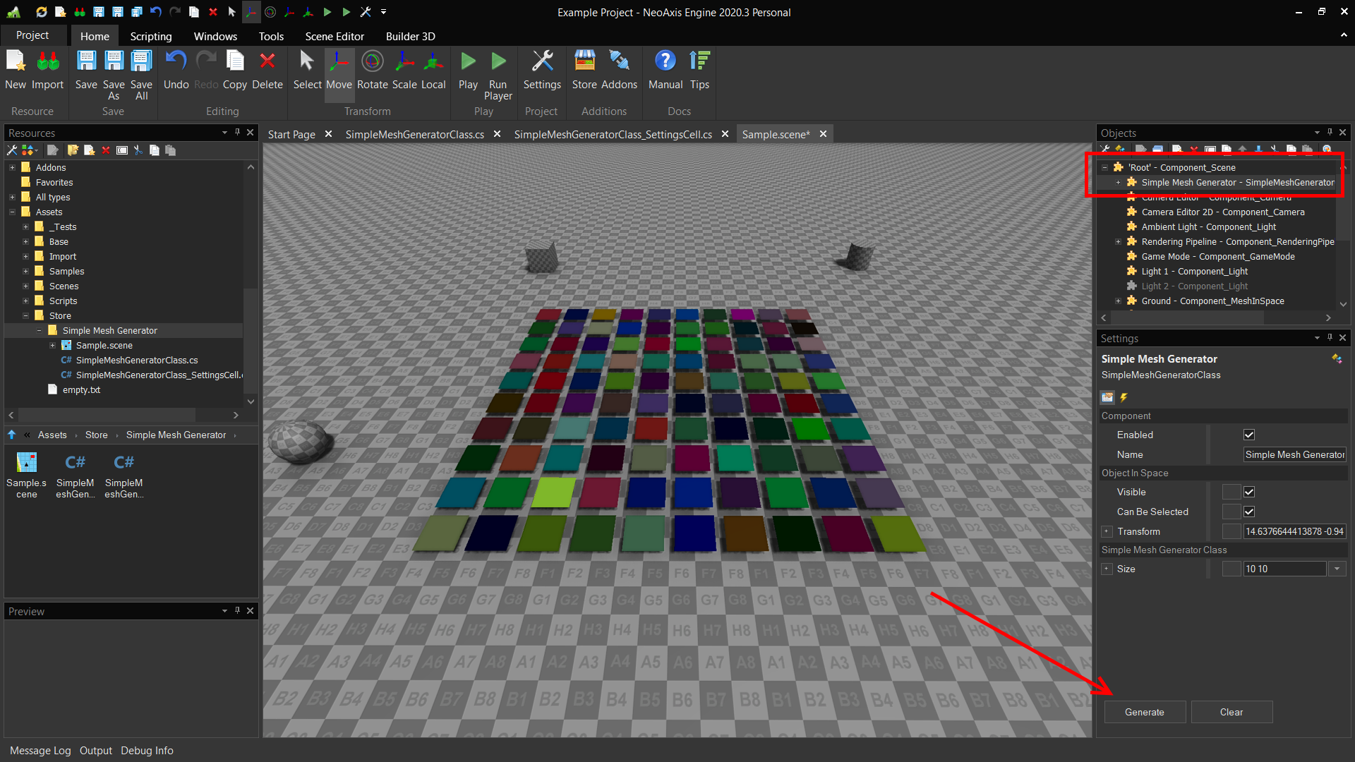The width and height of the screenshot is (1355, 762).
Task: Open the Manual documentation
Action: pos(664,71)
